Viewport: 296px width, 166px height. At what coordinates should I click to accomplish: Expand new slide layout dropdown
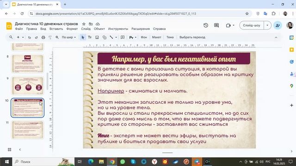tap(23, 37)
